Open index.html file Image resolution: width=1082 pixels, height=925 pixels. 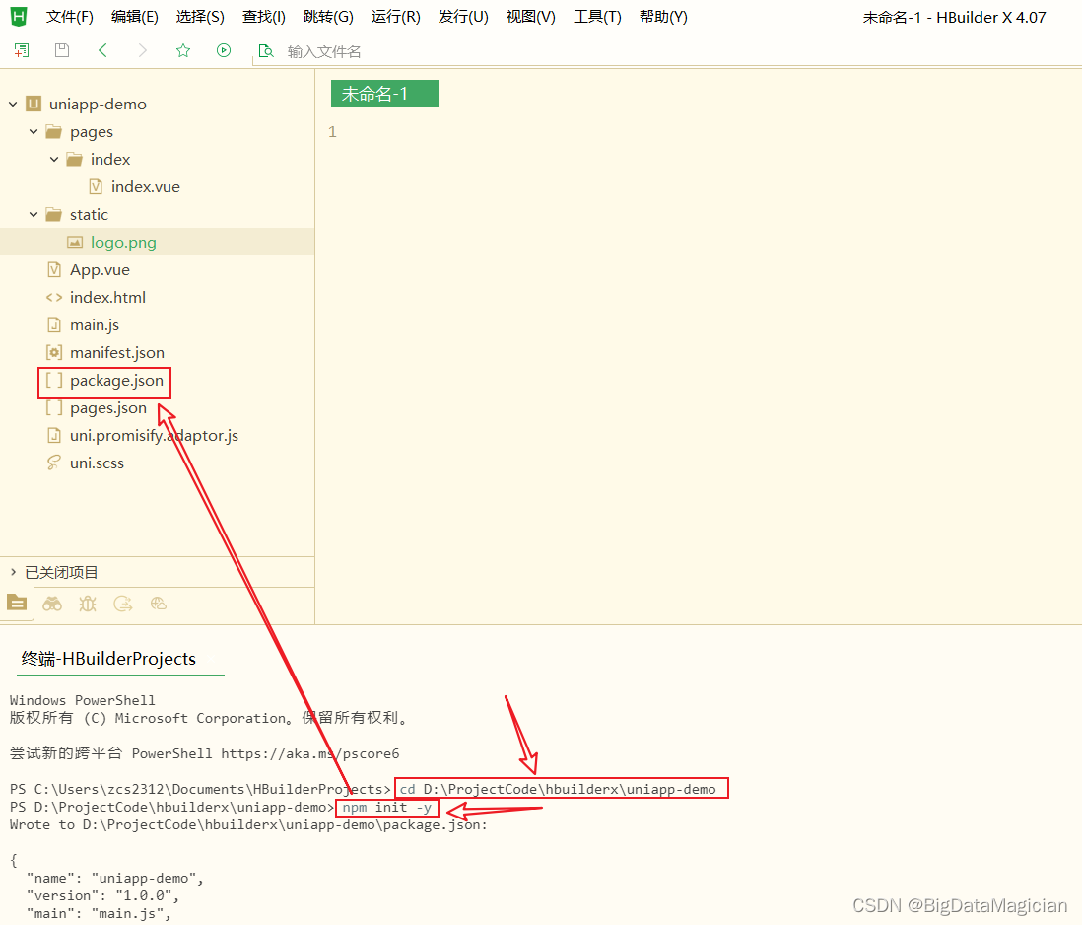click(107, 298)
